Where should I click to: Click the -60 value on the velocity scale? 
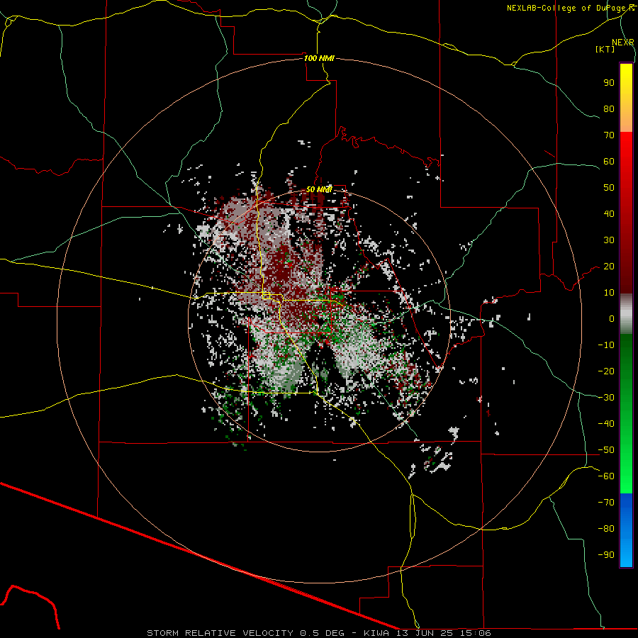[x=606, y=476]
